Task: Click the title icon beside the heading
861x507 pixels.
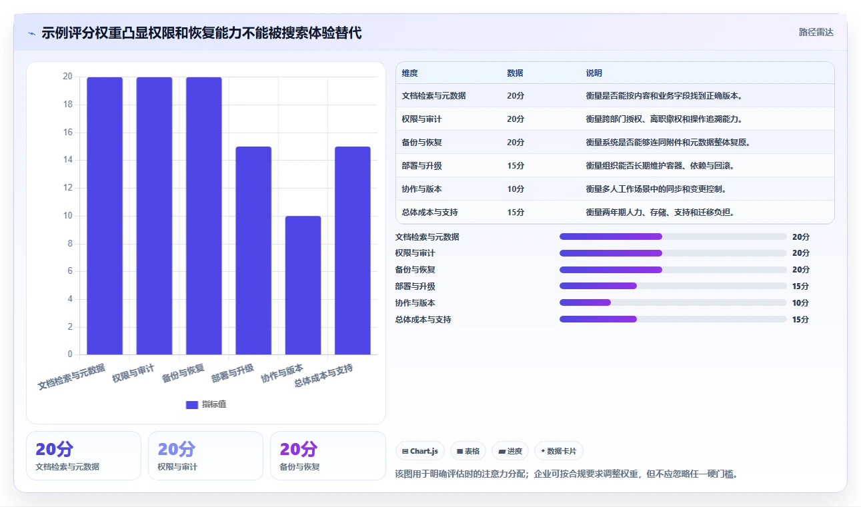Action: 32,33
